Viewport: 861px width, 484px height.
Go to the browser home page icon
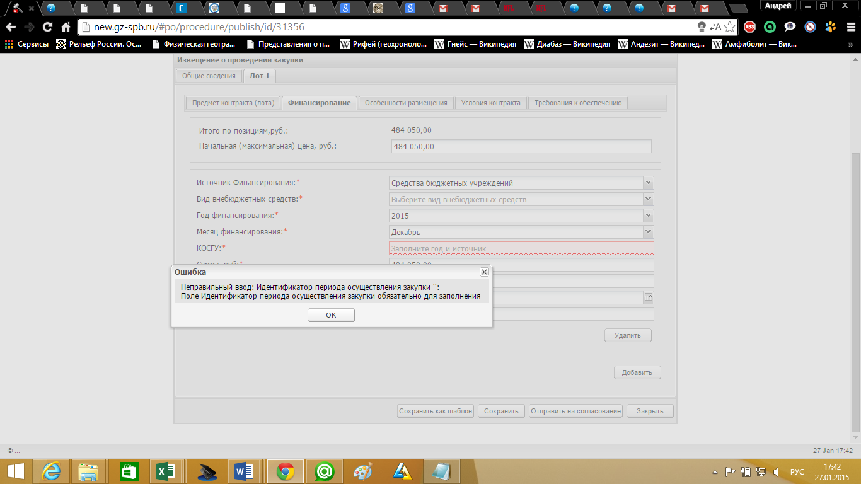coord(66,27)
